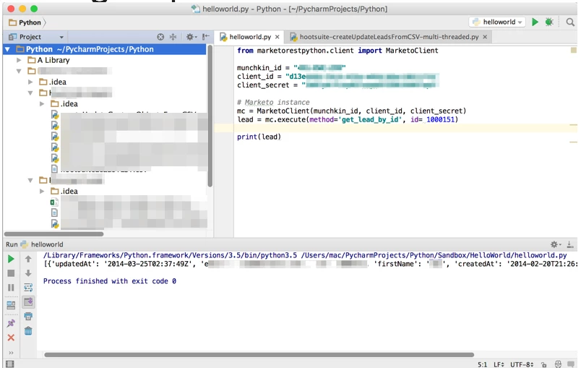The height and width of the screenshot is (368, 581).
Task: Click Scroll from Source target icon
Action: coord(160,37)
